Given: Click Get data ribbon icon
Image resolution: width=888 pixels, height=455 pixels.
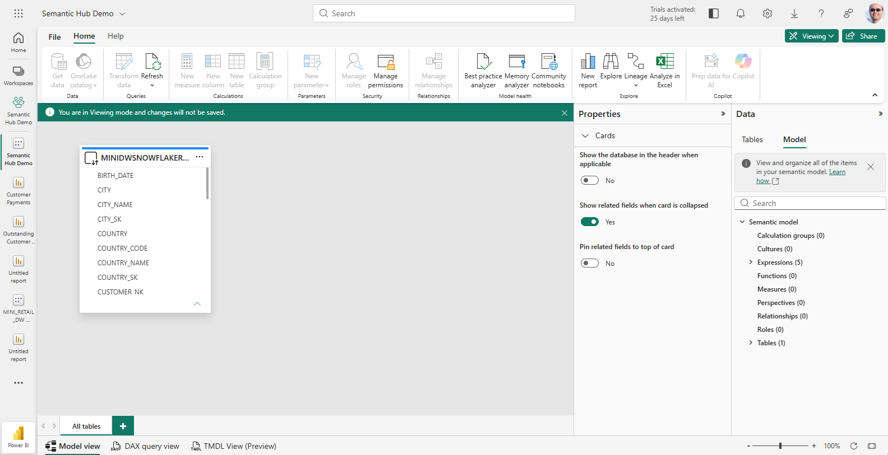Looking at the screenshot, I should click(58, 71).
